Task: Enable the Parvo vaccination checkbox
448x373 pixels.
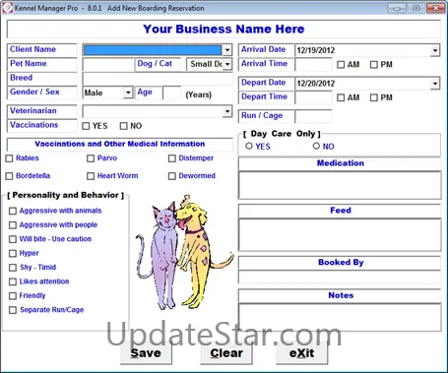Action: click(x=91, y=158)
